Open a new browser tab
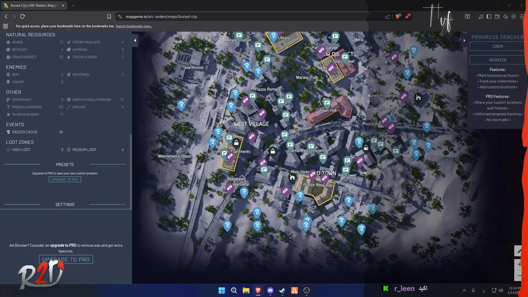 pos(73,5)
